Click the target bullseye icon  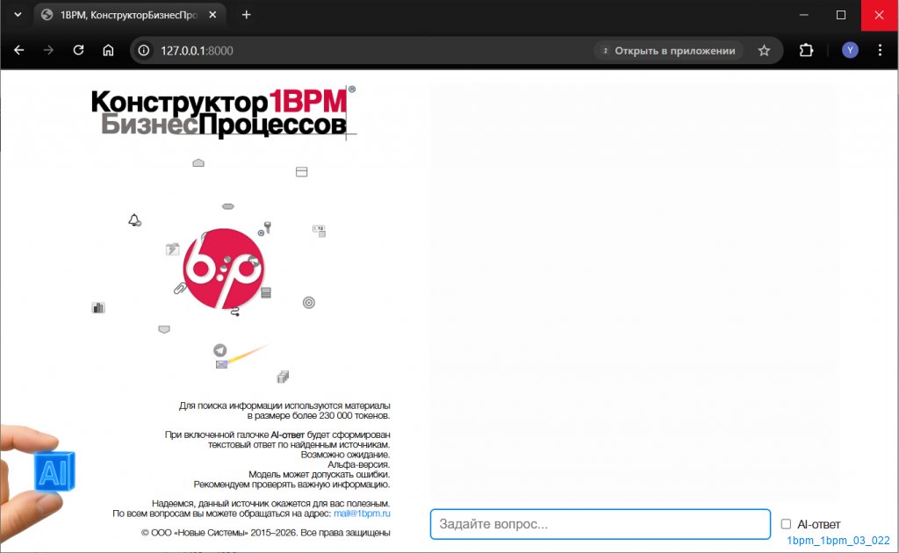click(x=309, y=303)
